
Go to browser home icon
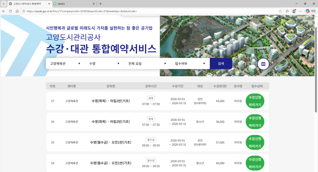[17, 11]
